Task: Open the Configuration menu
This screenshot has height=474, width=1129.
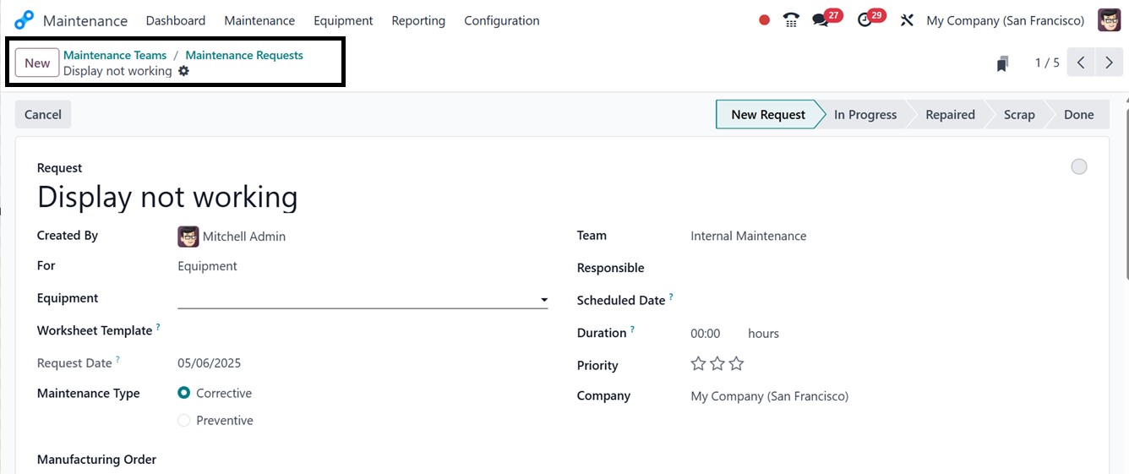Action: point(501,20)
